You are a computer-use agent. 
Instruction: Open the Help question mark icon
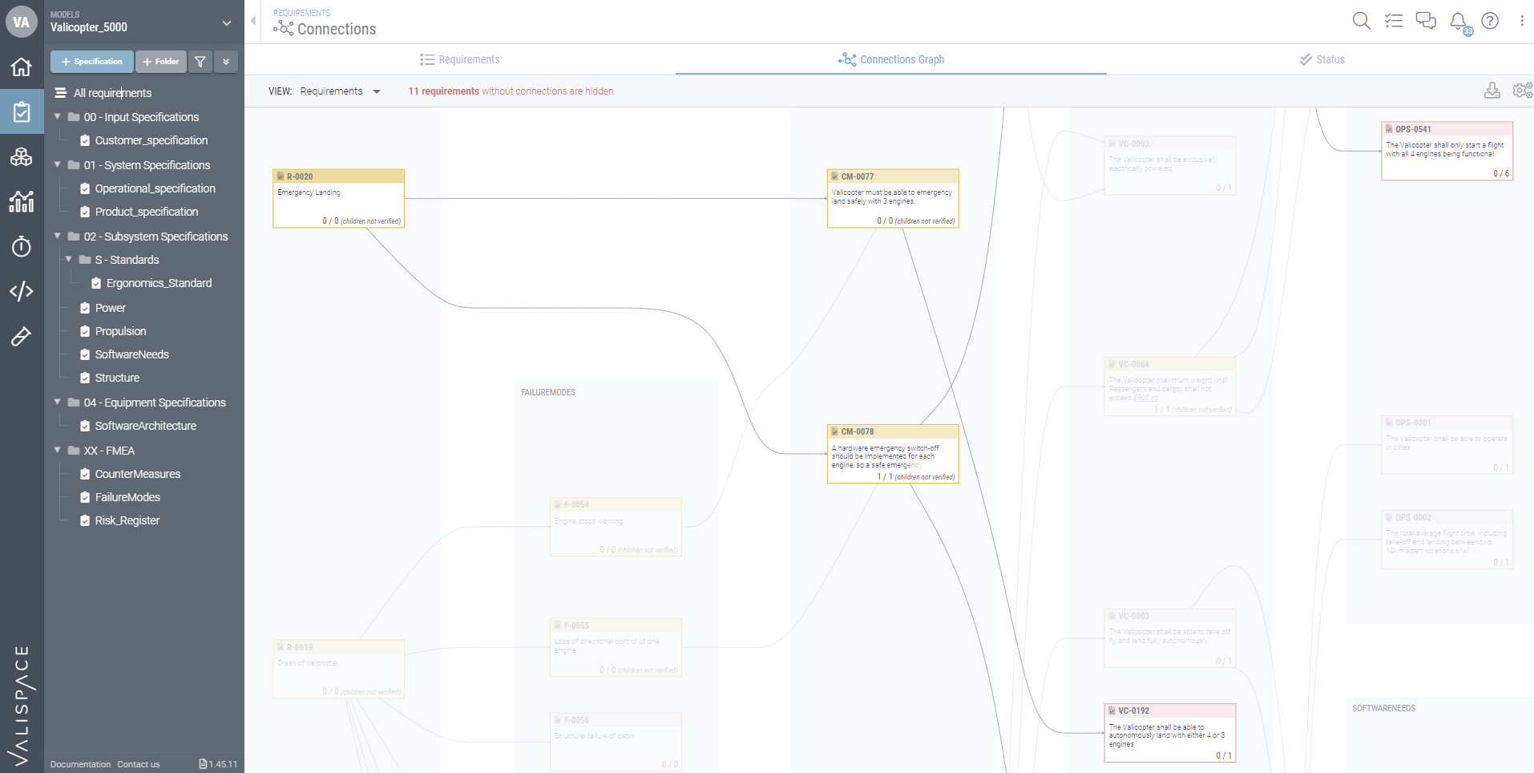click(1491, 21)
